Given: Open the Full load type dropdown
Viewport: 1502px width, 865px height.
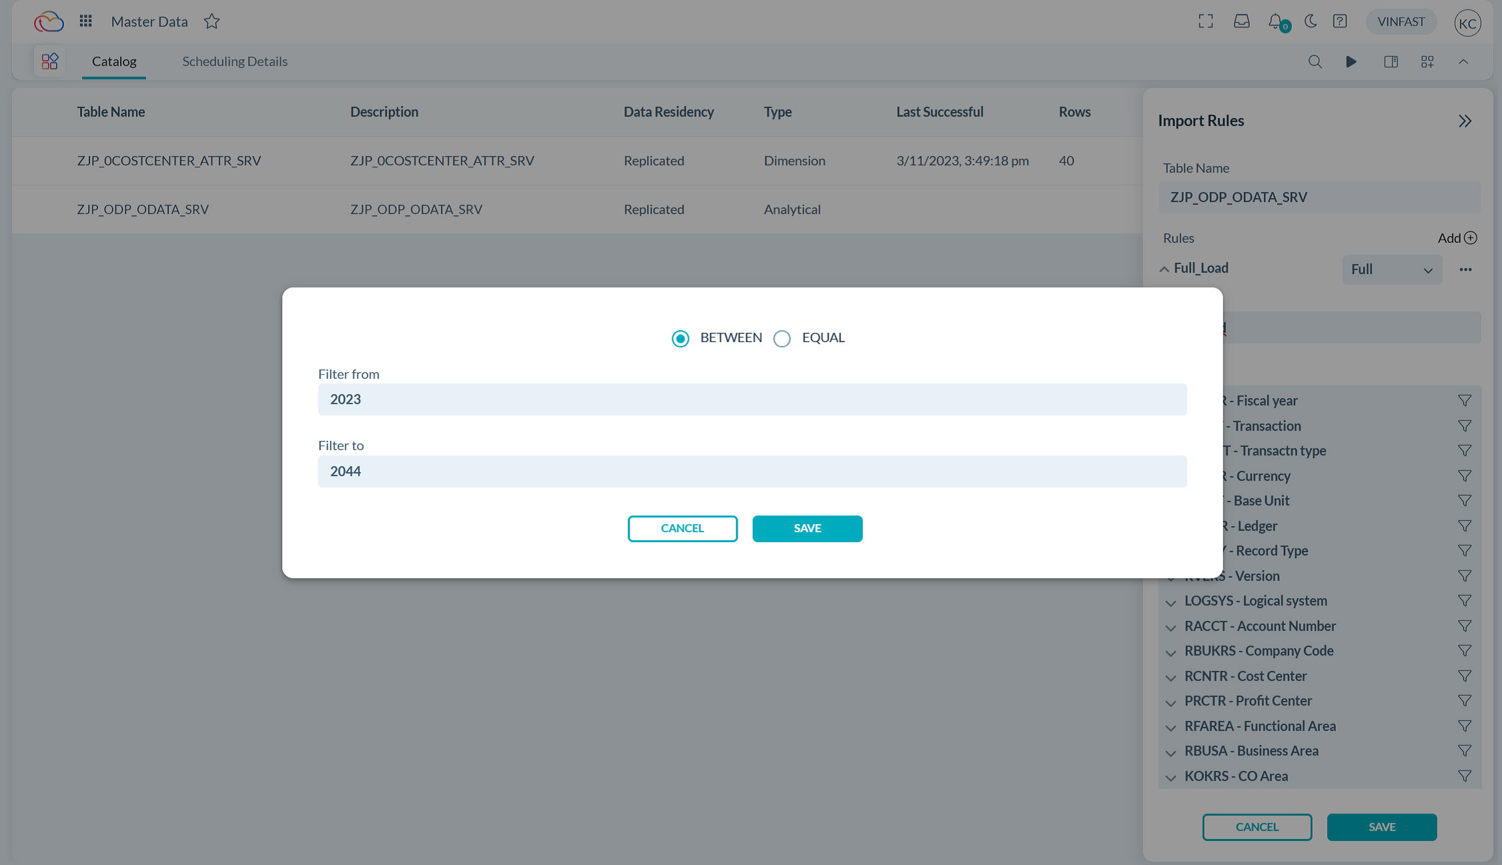Looking at the screenshot, I should (x=1392, y=269).
